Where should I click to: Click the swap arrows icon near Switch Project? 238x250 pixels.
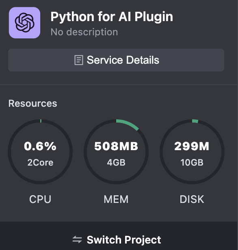(77, 239)
